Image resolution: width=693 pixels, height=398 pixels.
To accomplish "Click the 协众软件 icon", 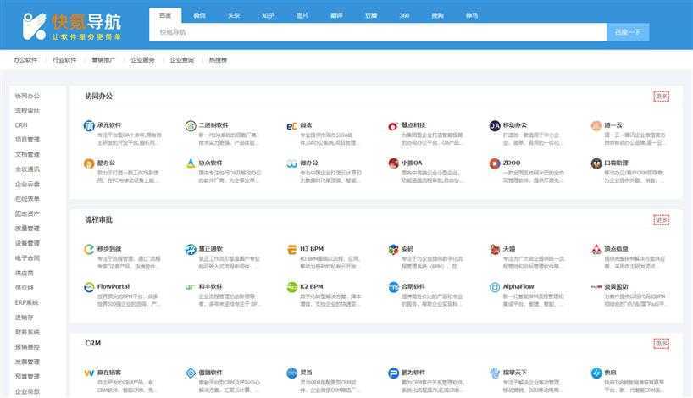I will click(191, 163).
